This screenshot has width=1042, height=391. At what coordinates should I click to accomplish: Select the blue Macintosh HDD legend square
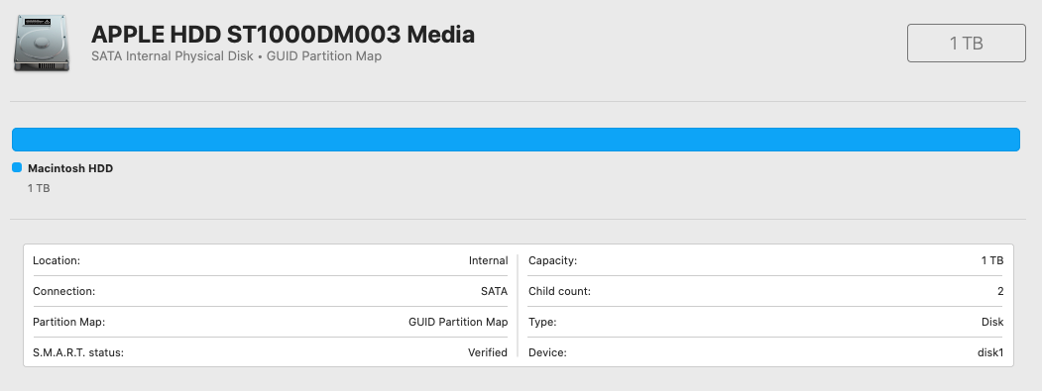coord(17,168)
